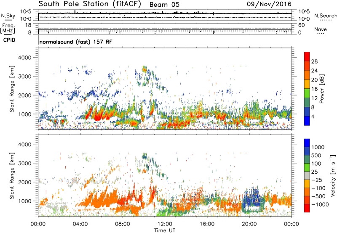337x233 pixels.
Task: Click the '4' tick on Power scale
Action: [313, 116]
